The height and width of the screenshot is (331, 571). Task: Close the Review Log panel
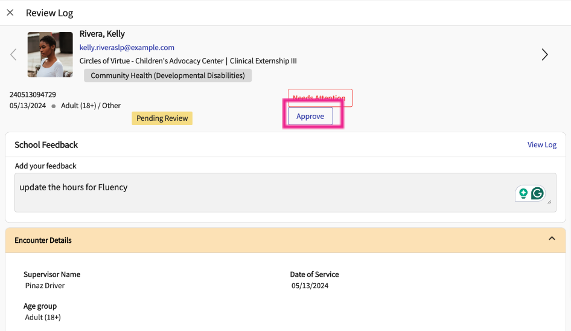tap(10, 13)
